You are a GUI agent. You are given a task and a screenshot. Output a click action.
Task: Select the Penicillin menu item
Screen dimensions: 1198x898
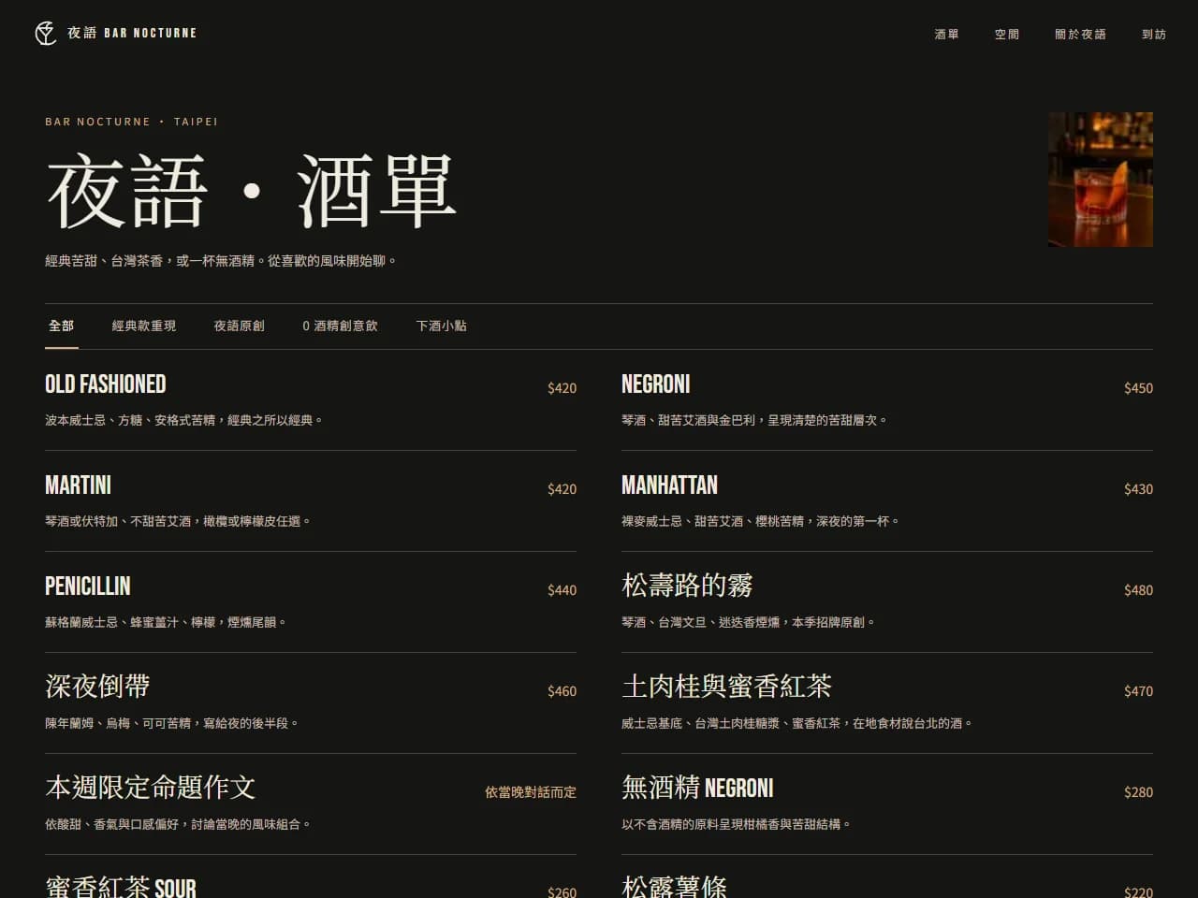pyautogui.click(x=311, y=602)
